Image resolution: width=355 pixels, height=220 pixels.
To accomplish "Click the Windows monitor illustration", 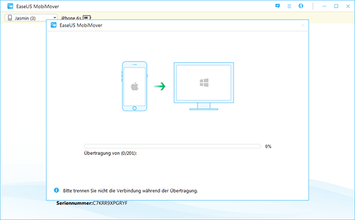I will coord(204,86).
